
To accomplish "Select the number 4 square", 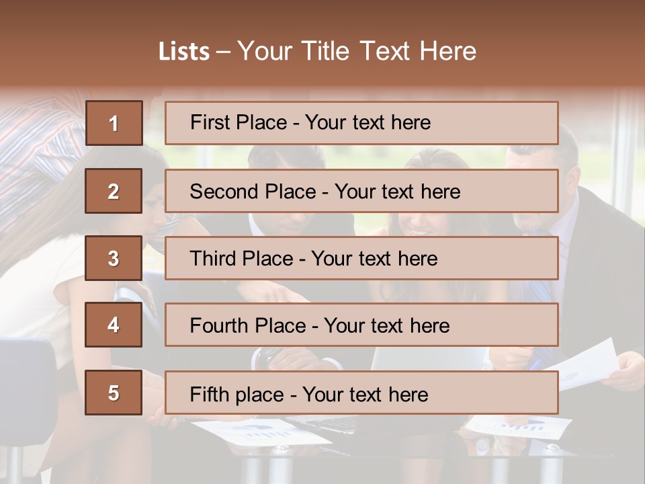I will click(114, 325).
